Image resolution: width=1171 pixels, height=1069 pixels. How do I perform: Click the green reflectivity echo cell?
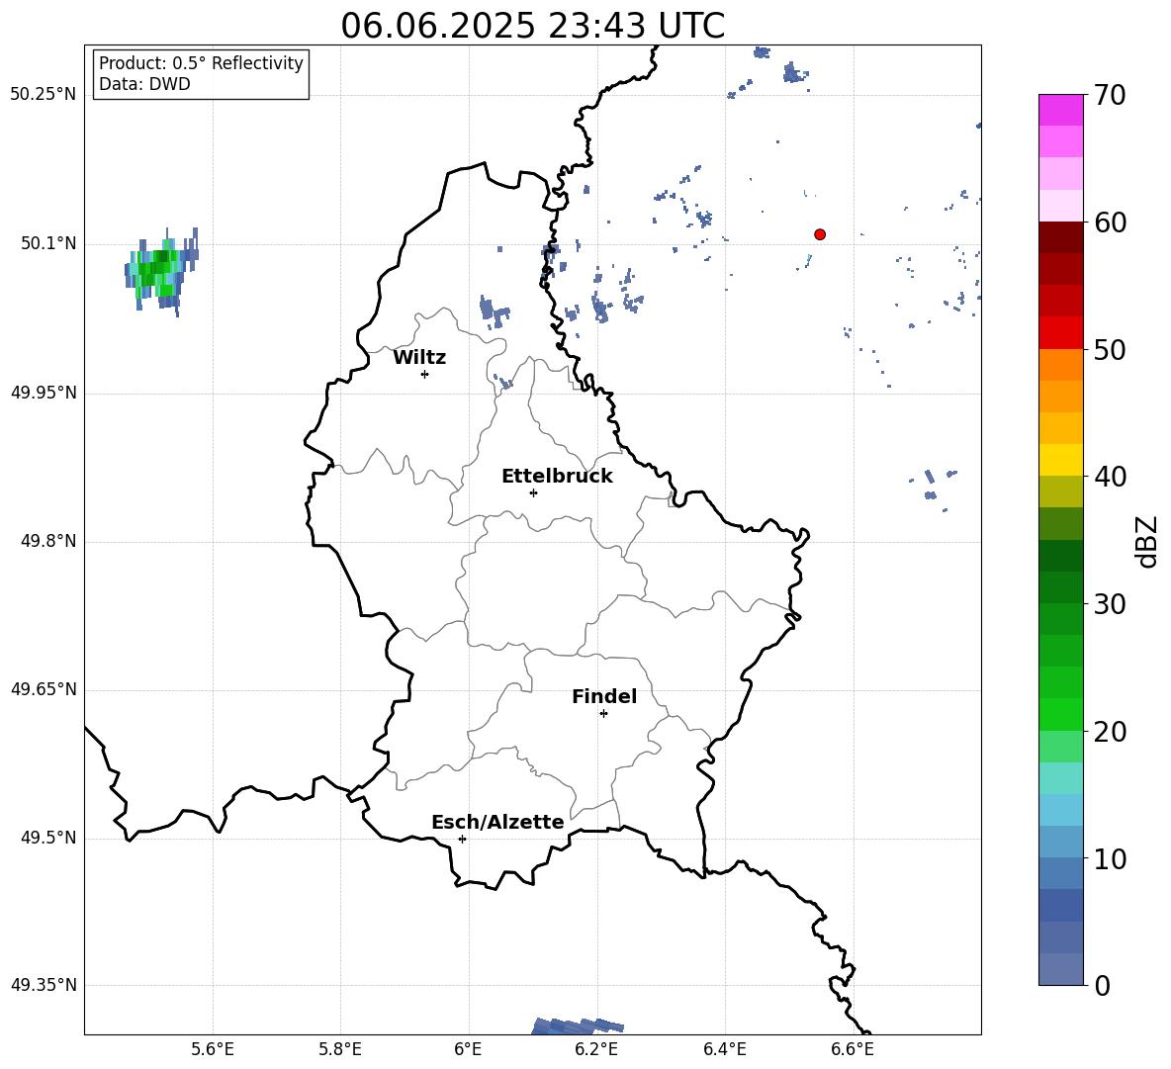[x=159, y=271]
